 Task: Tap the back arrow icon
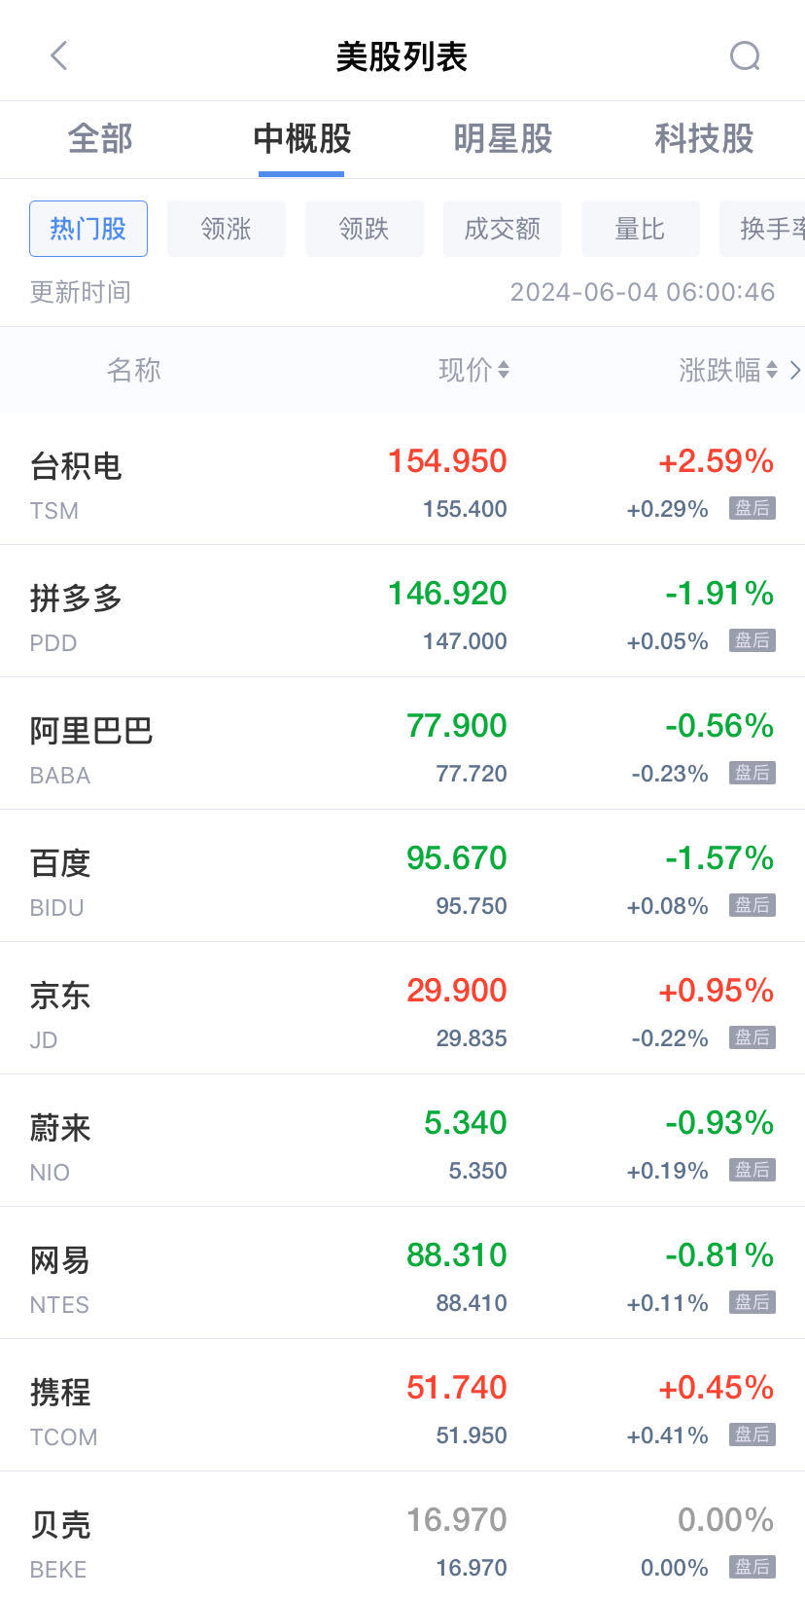pyautogui.click(x=59, y=55)
